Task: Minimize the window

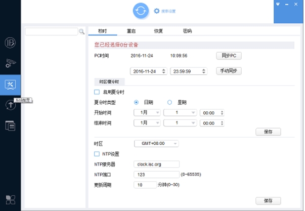Action: point(287,4)
